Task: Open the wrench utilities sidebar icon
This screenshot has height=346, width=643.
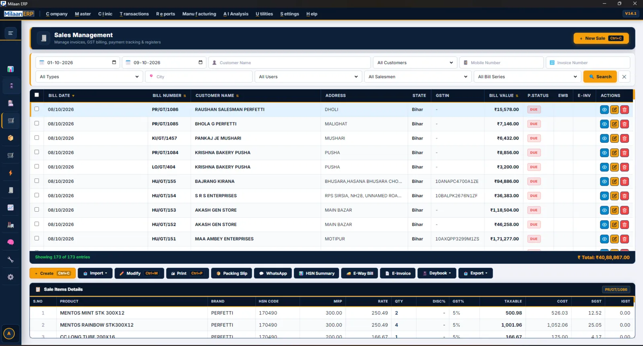Action: (x=10, y=259)
